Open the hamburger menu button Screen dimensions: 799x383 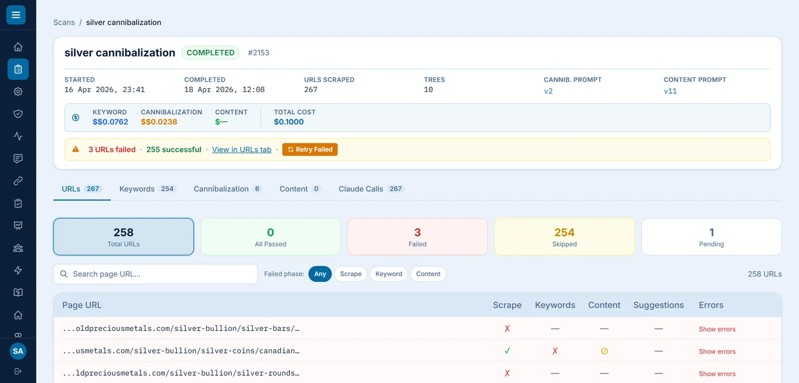coord(16,15)
